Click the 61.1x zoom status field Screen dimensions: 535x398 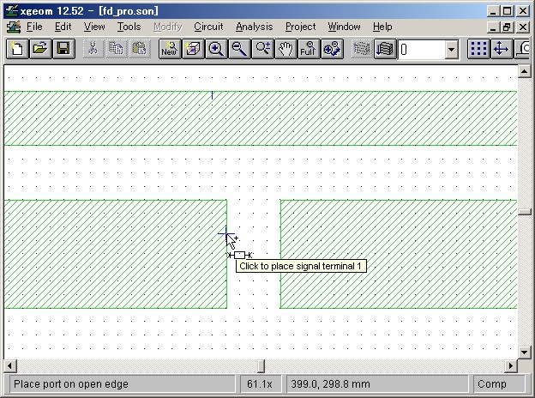pos(260,384)
